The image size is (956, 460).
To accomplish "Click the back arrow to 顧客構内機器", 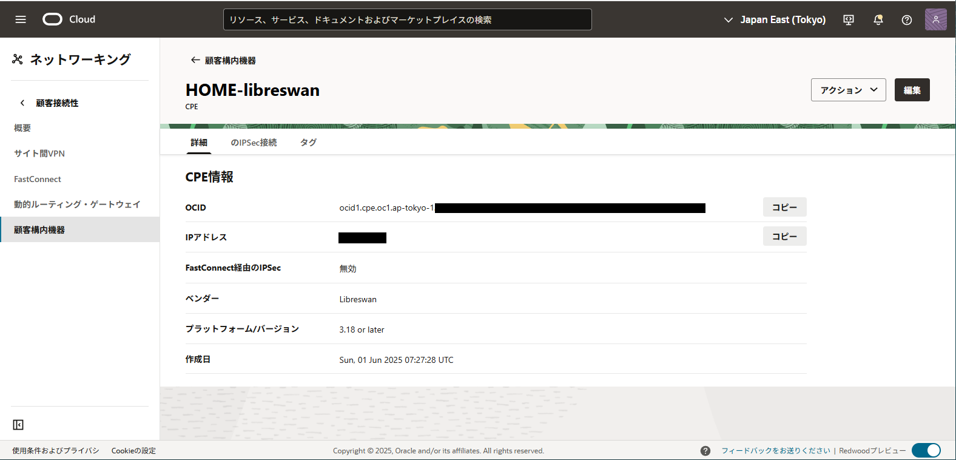I will pos(195,60).
